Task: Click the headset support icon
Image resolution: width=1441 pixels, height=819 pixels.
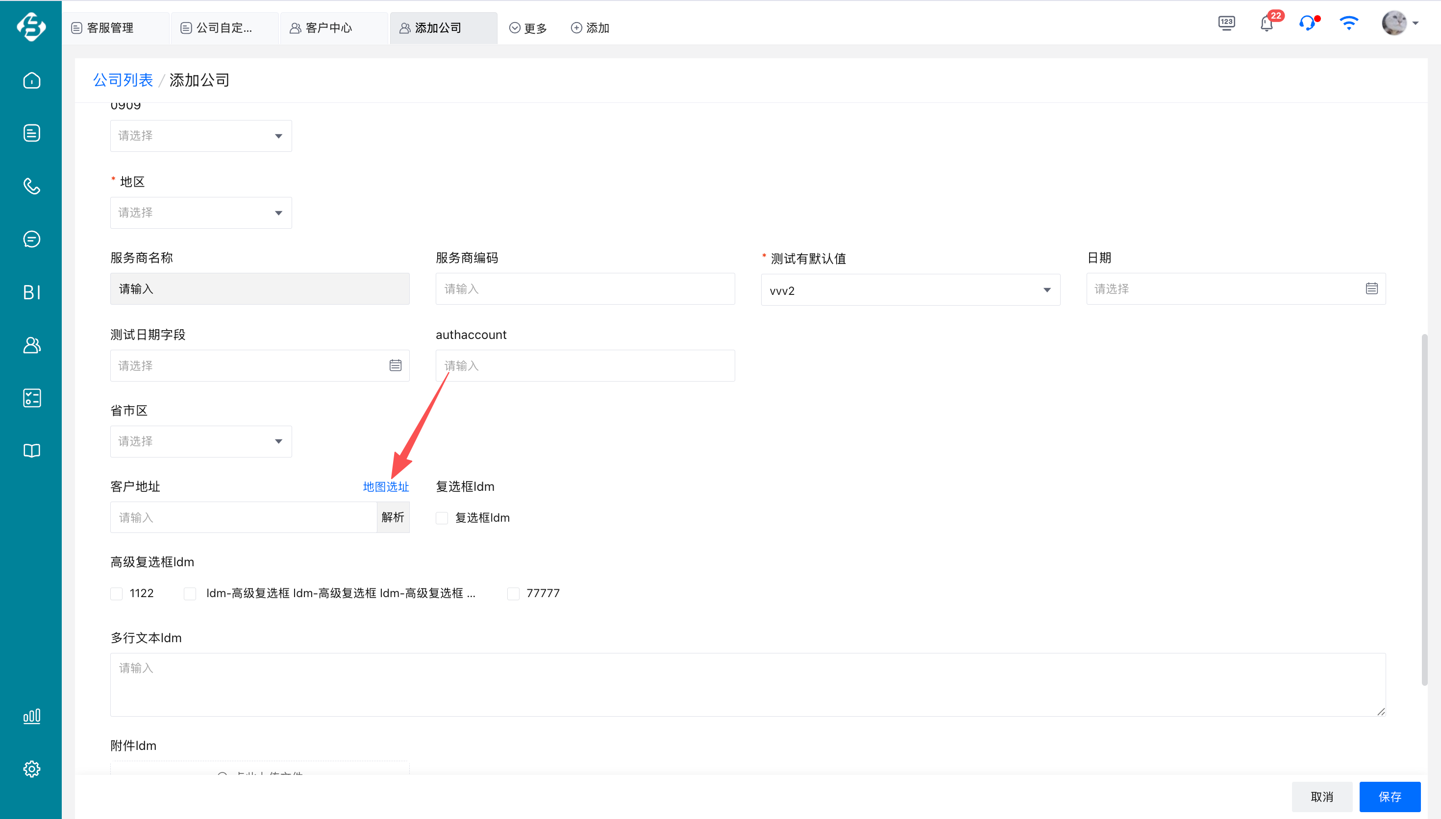Action: pos(1307,24)
